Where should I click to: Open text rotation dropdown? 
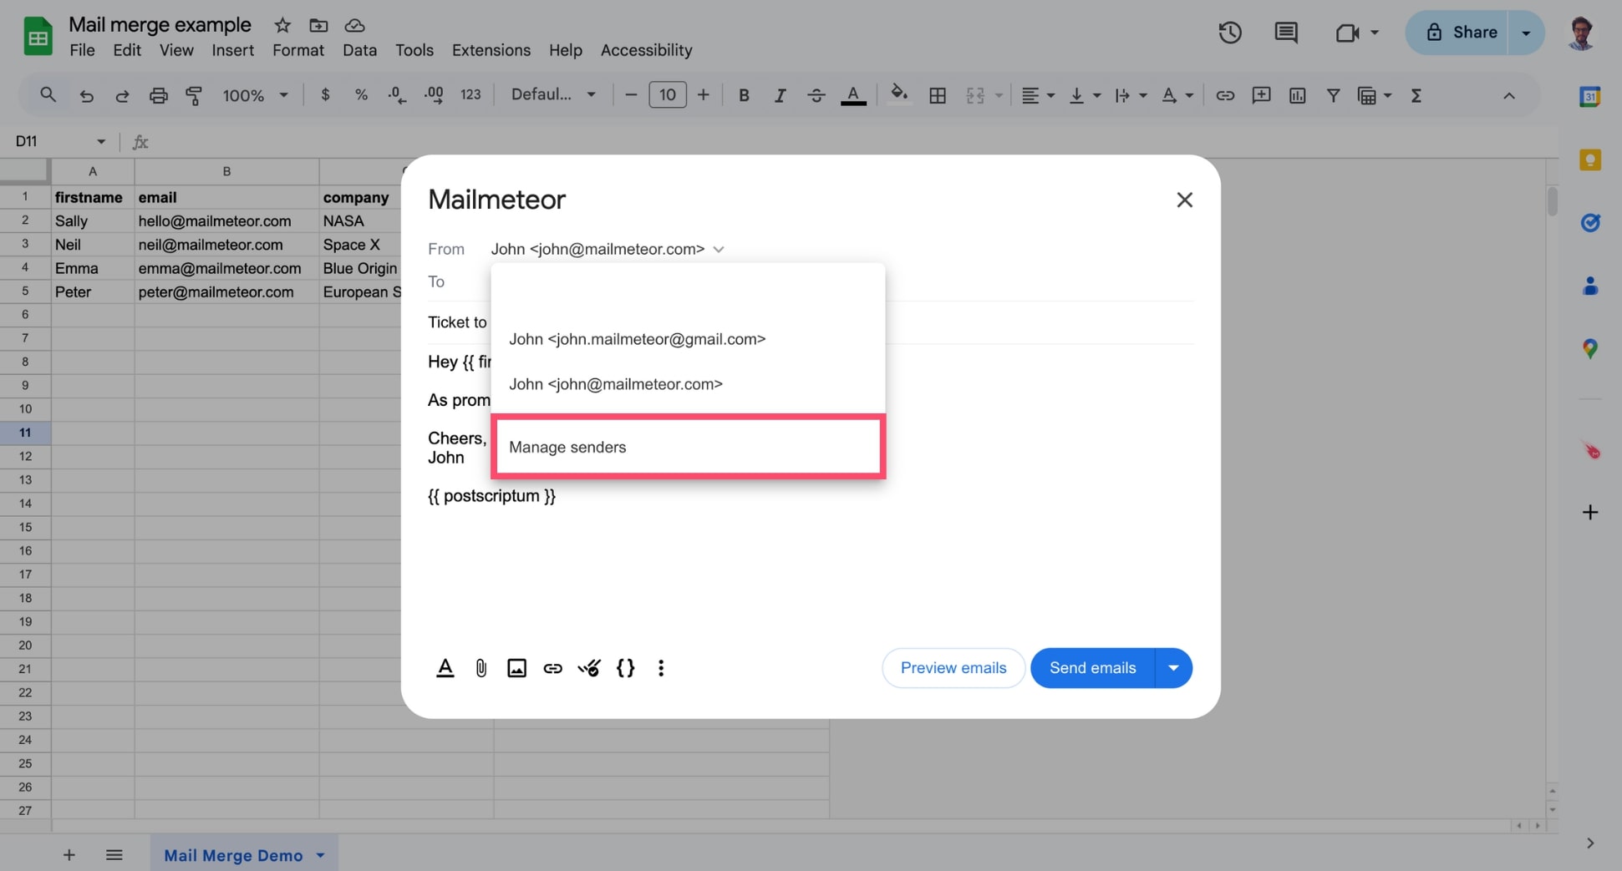(x=1177, y=96)
